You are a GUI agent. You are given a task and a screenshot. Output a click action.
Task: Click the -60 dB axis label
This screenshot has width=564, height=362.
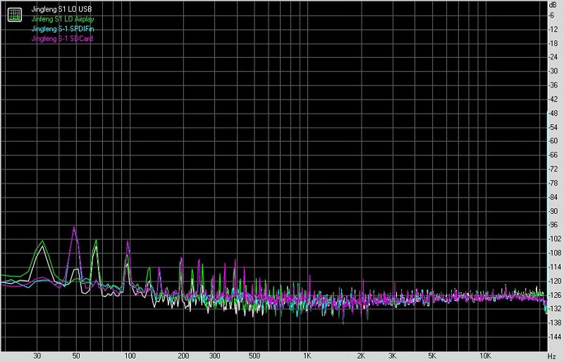click(x=553, y=141)
